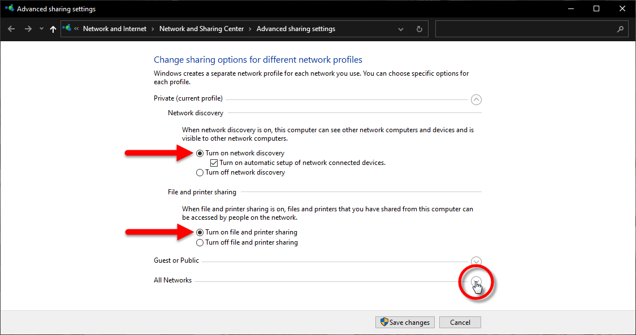The height and width of the screenshot is (335, 636).
Task: Click the Up one level arrow
Action: pyautogui.click(x=53, y=29)
